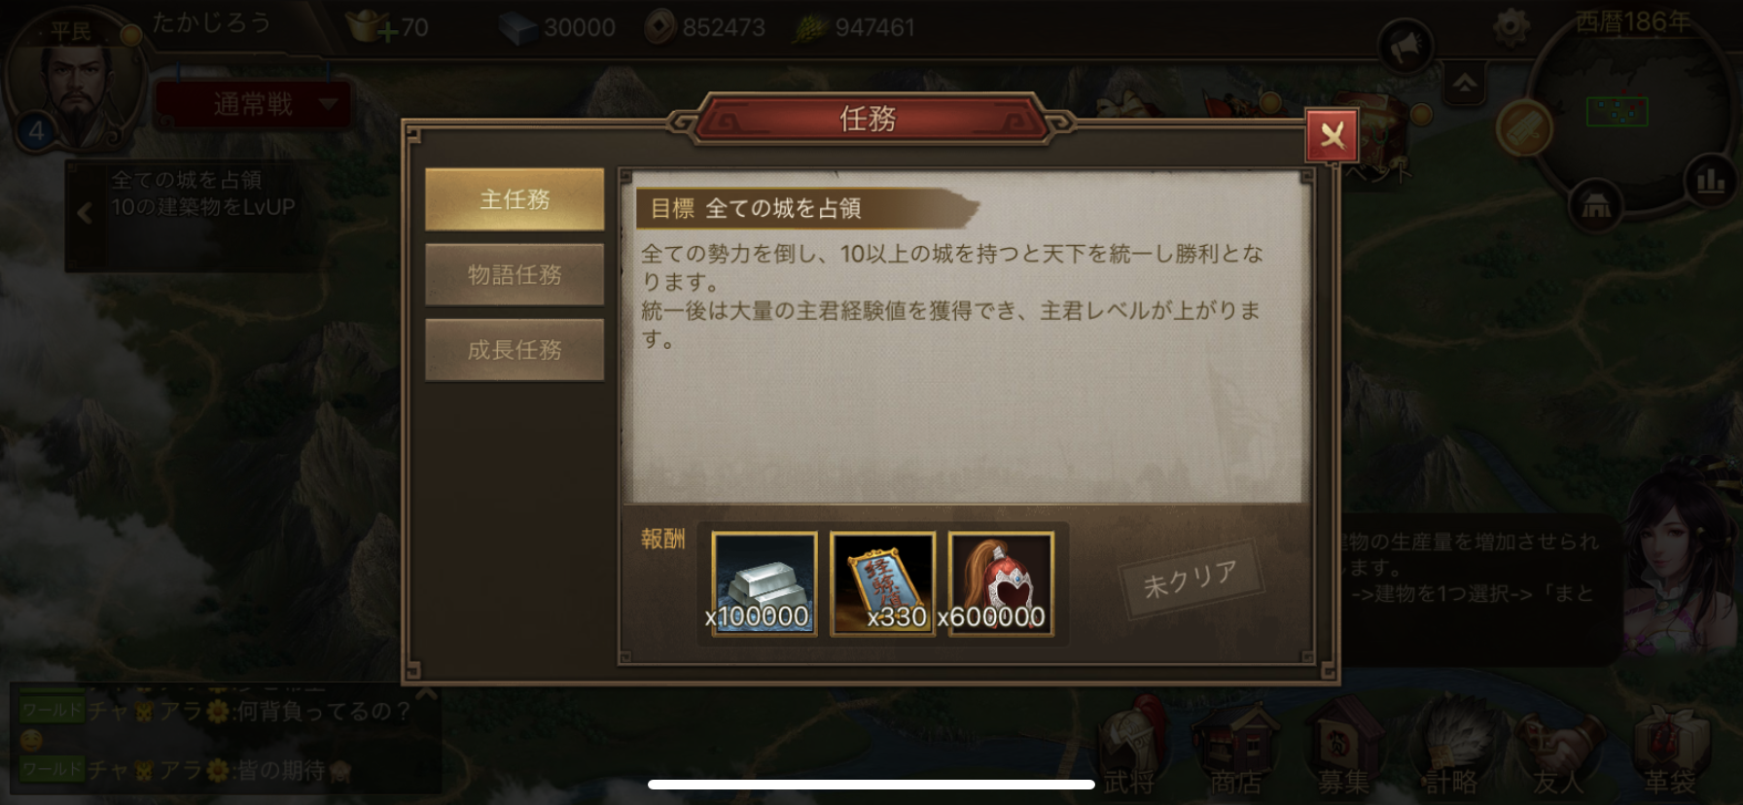Tap the red helmet reward x600000
This screenshot has height=805, width=1743.
pyautogui.click(x=1001, y=583)
